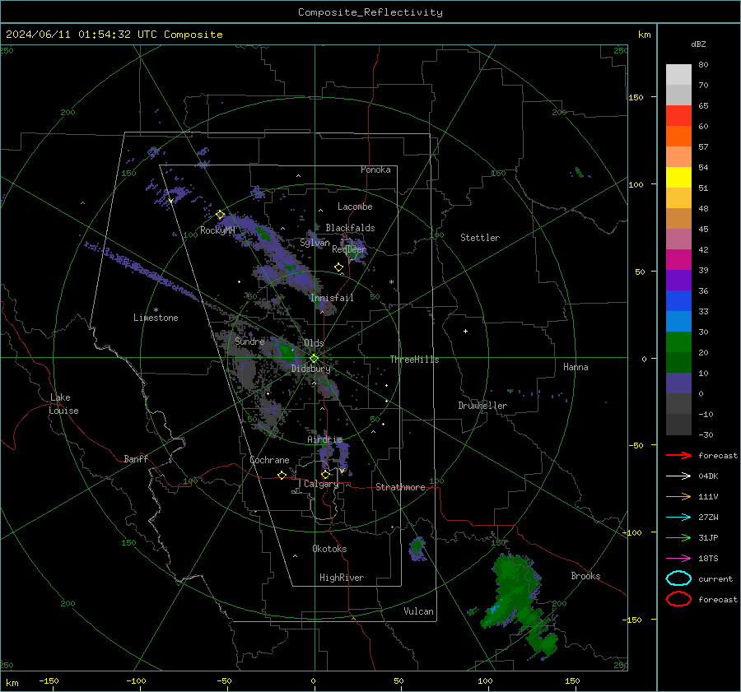Click the Composite_Reflectivity title
The height and width of the screenshot is (692, 741).
pyautogui.click(x=370, y=12)
